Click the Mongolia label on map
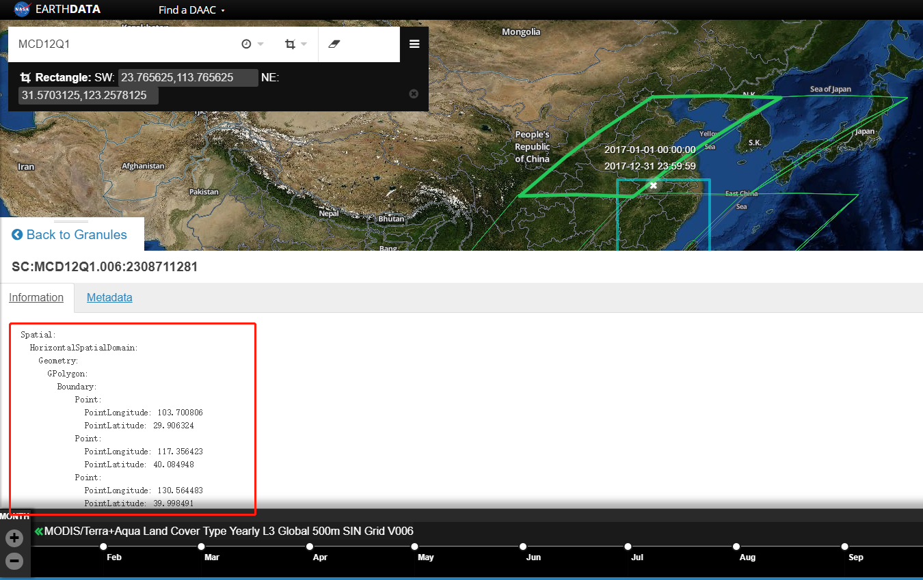Screen dimensions: 923x580 pyautogui.click(x=521, y=32)
